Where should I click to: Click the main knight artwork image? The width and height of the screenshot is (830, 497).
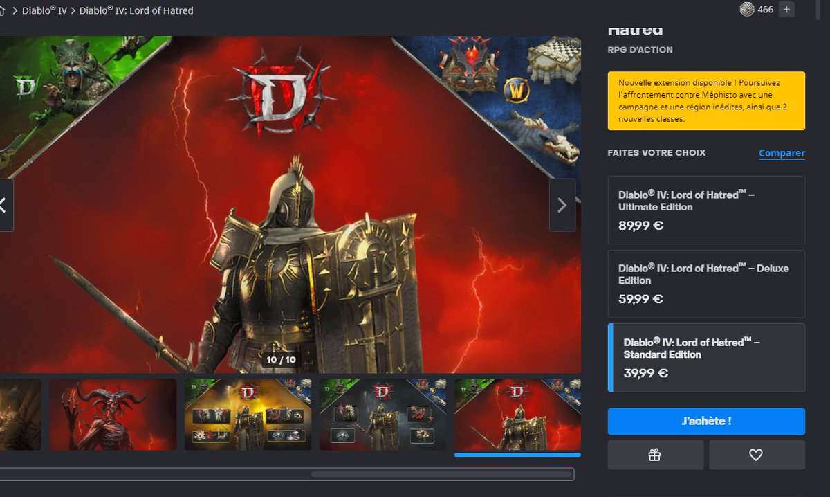coord(290,205)
